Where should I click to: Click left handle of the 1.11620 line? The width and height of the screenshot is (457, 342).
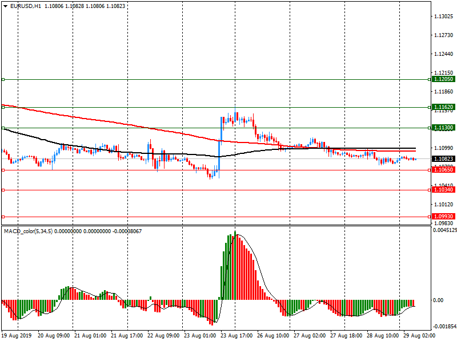pos(3,107)
